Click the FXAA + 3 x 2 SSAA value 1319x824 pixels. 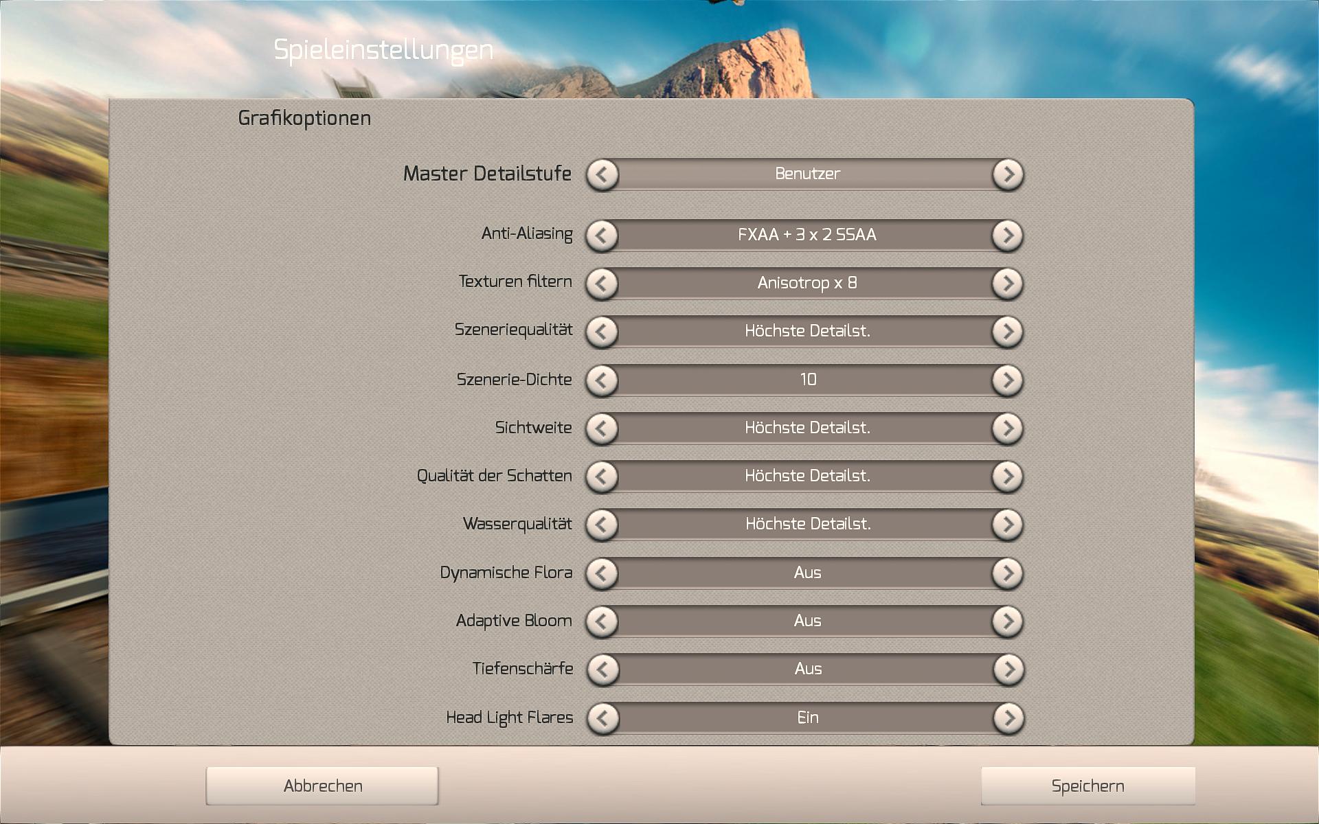807,235
